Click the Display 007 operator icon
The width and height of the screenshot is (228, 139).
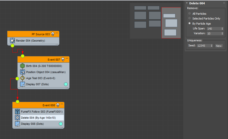(x=22, y=84)
